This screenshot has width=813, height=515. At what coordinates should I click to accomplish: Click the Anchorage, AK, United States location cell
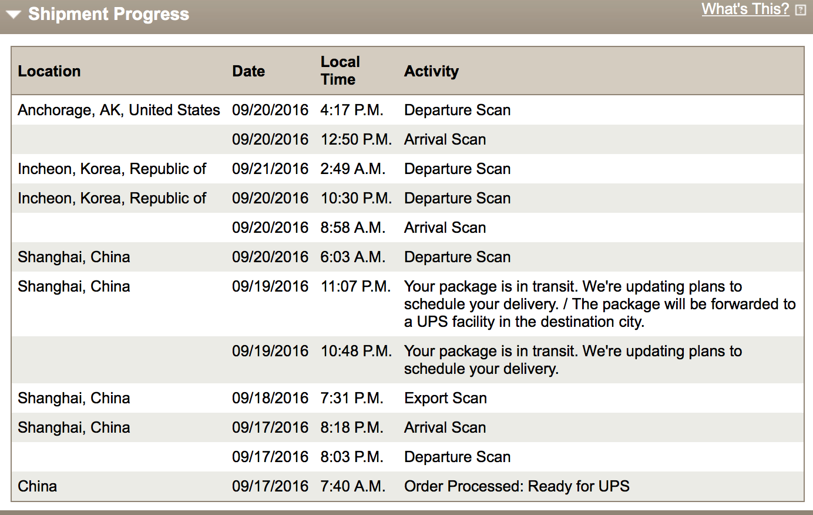point(119,110)
